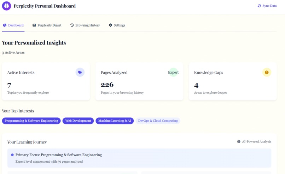
Task: Open the Dashboard tab
Action: tap(13, 25)
